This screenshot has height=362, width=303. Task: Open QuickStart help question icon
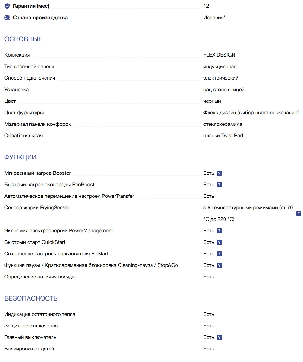pos(219,242)
